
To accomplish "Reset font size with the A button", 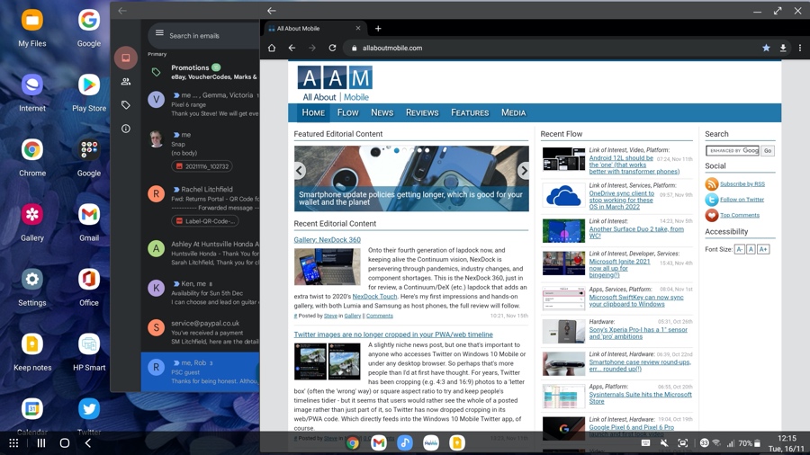I will pyautogui.click(x=751, y=249).
